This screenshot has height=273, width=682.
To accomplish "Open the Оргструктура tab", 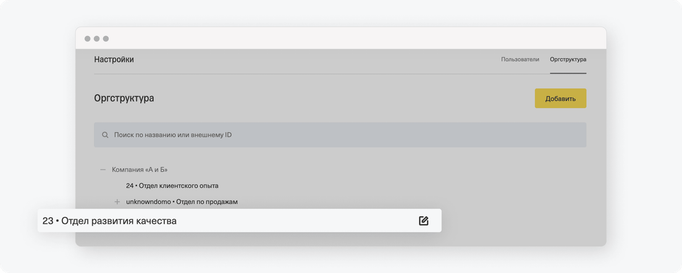I will coord(568,59).
